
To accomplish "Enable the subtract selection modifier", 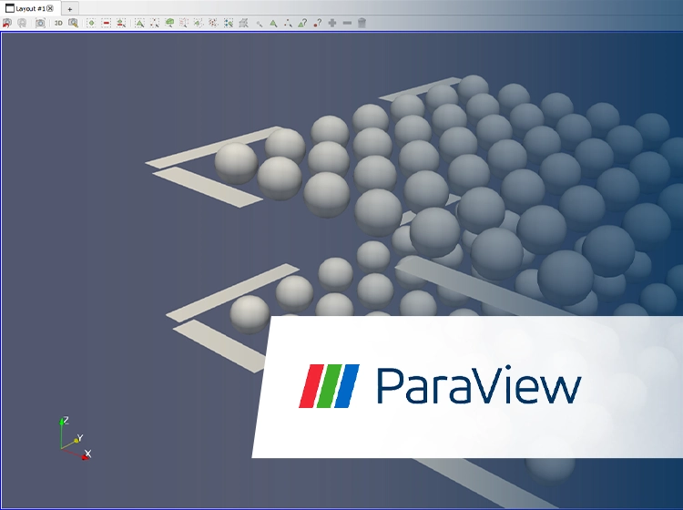I will point(106,23).
